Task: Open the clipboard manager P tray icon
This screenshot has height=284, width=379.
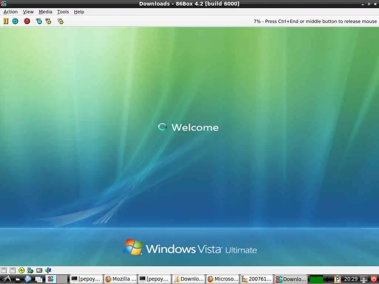Action: [x=338, y=280]
